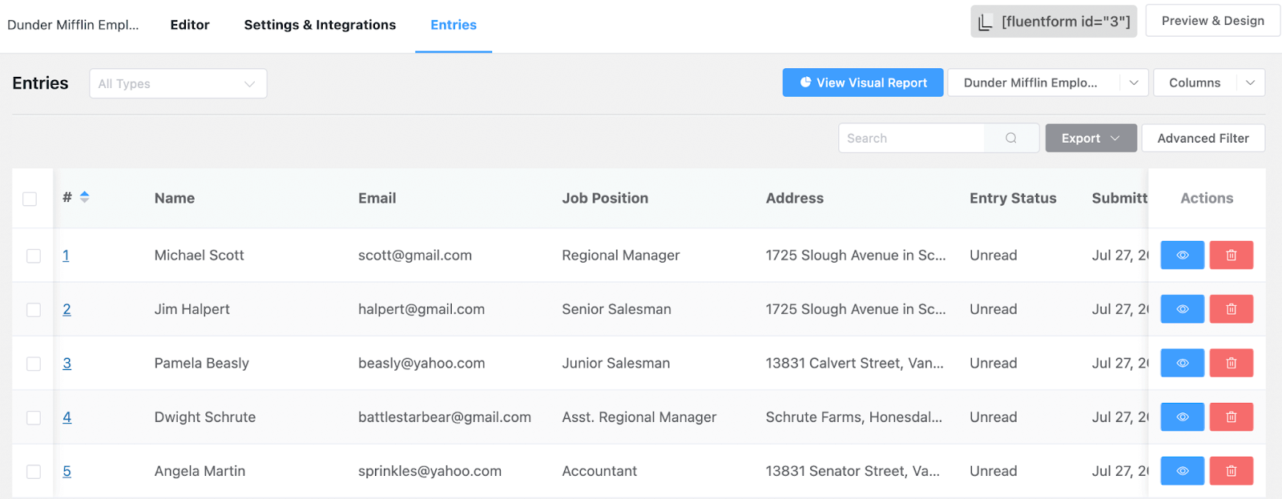
Task: Focus the Search input field
Action: (912, 139)
